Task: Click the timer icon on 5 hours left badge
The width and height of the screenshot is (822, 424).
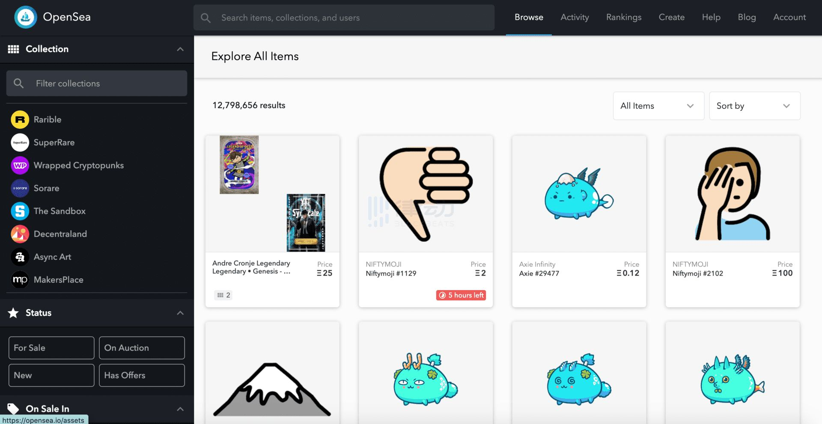Action: tap(442, 295)
